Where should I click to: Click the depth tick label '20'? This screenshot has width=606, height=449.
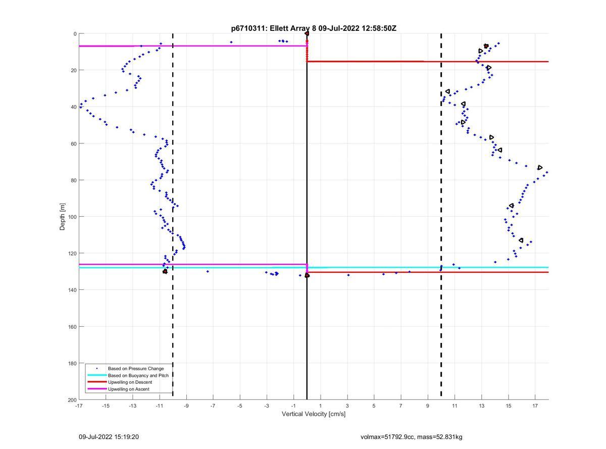(74, 70)
